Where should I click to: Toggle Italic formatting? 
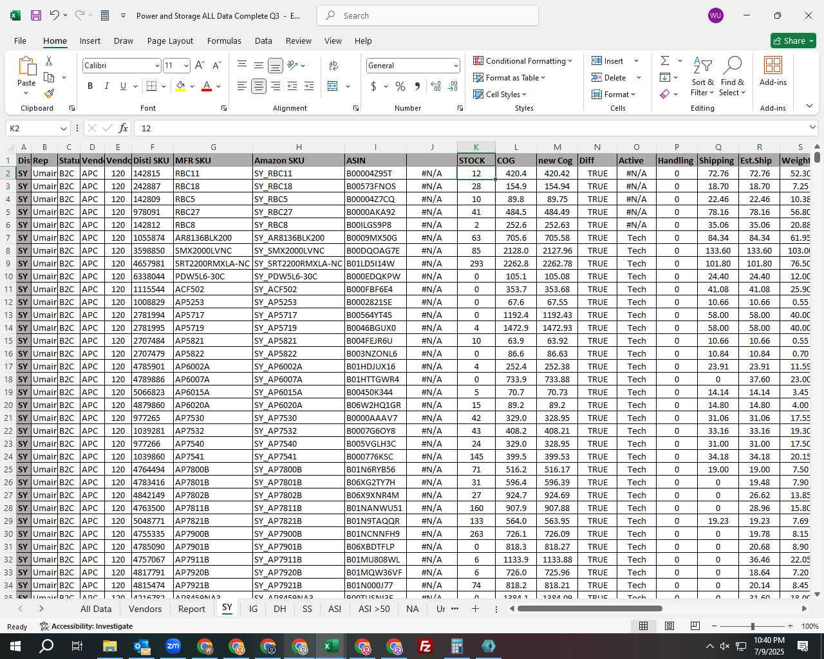tap(107, 86)
